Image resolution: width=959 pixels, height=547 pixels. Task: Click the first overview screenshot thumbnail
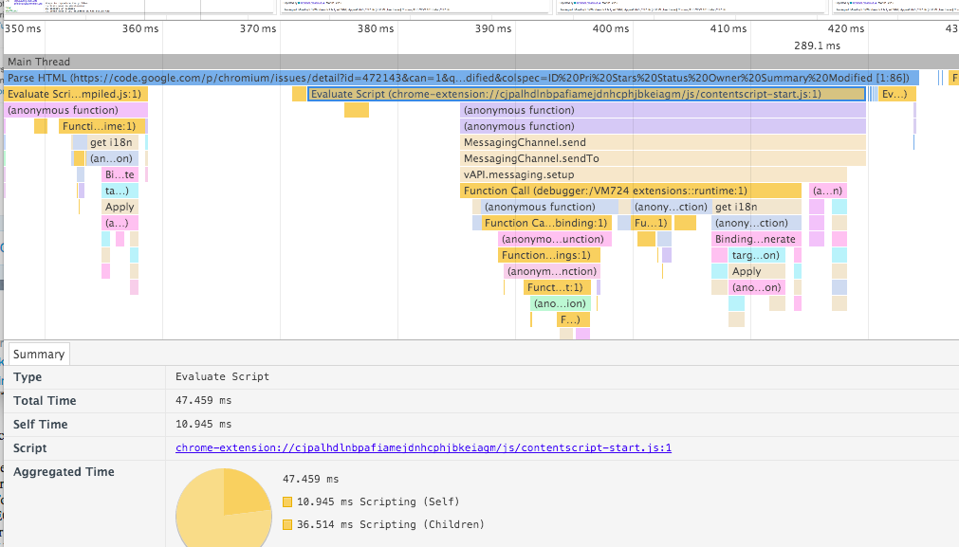tap(138, 7)
